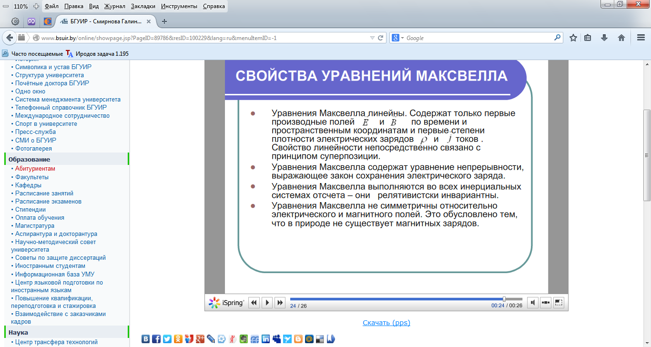Open the Правка menu
651x347 pixels.
point(74,6)
